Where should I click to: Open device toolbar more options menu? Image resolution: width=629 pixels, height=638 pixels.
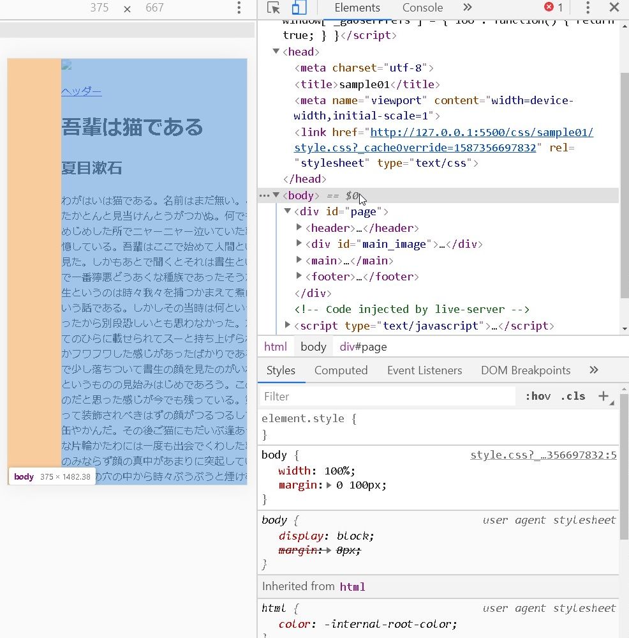click(239, 8)
